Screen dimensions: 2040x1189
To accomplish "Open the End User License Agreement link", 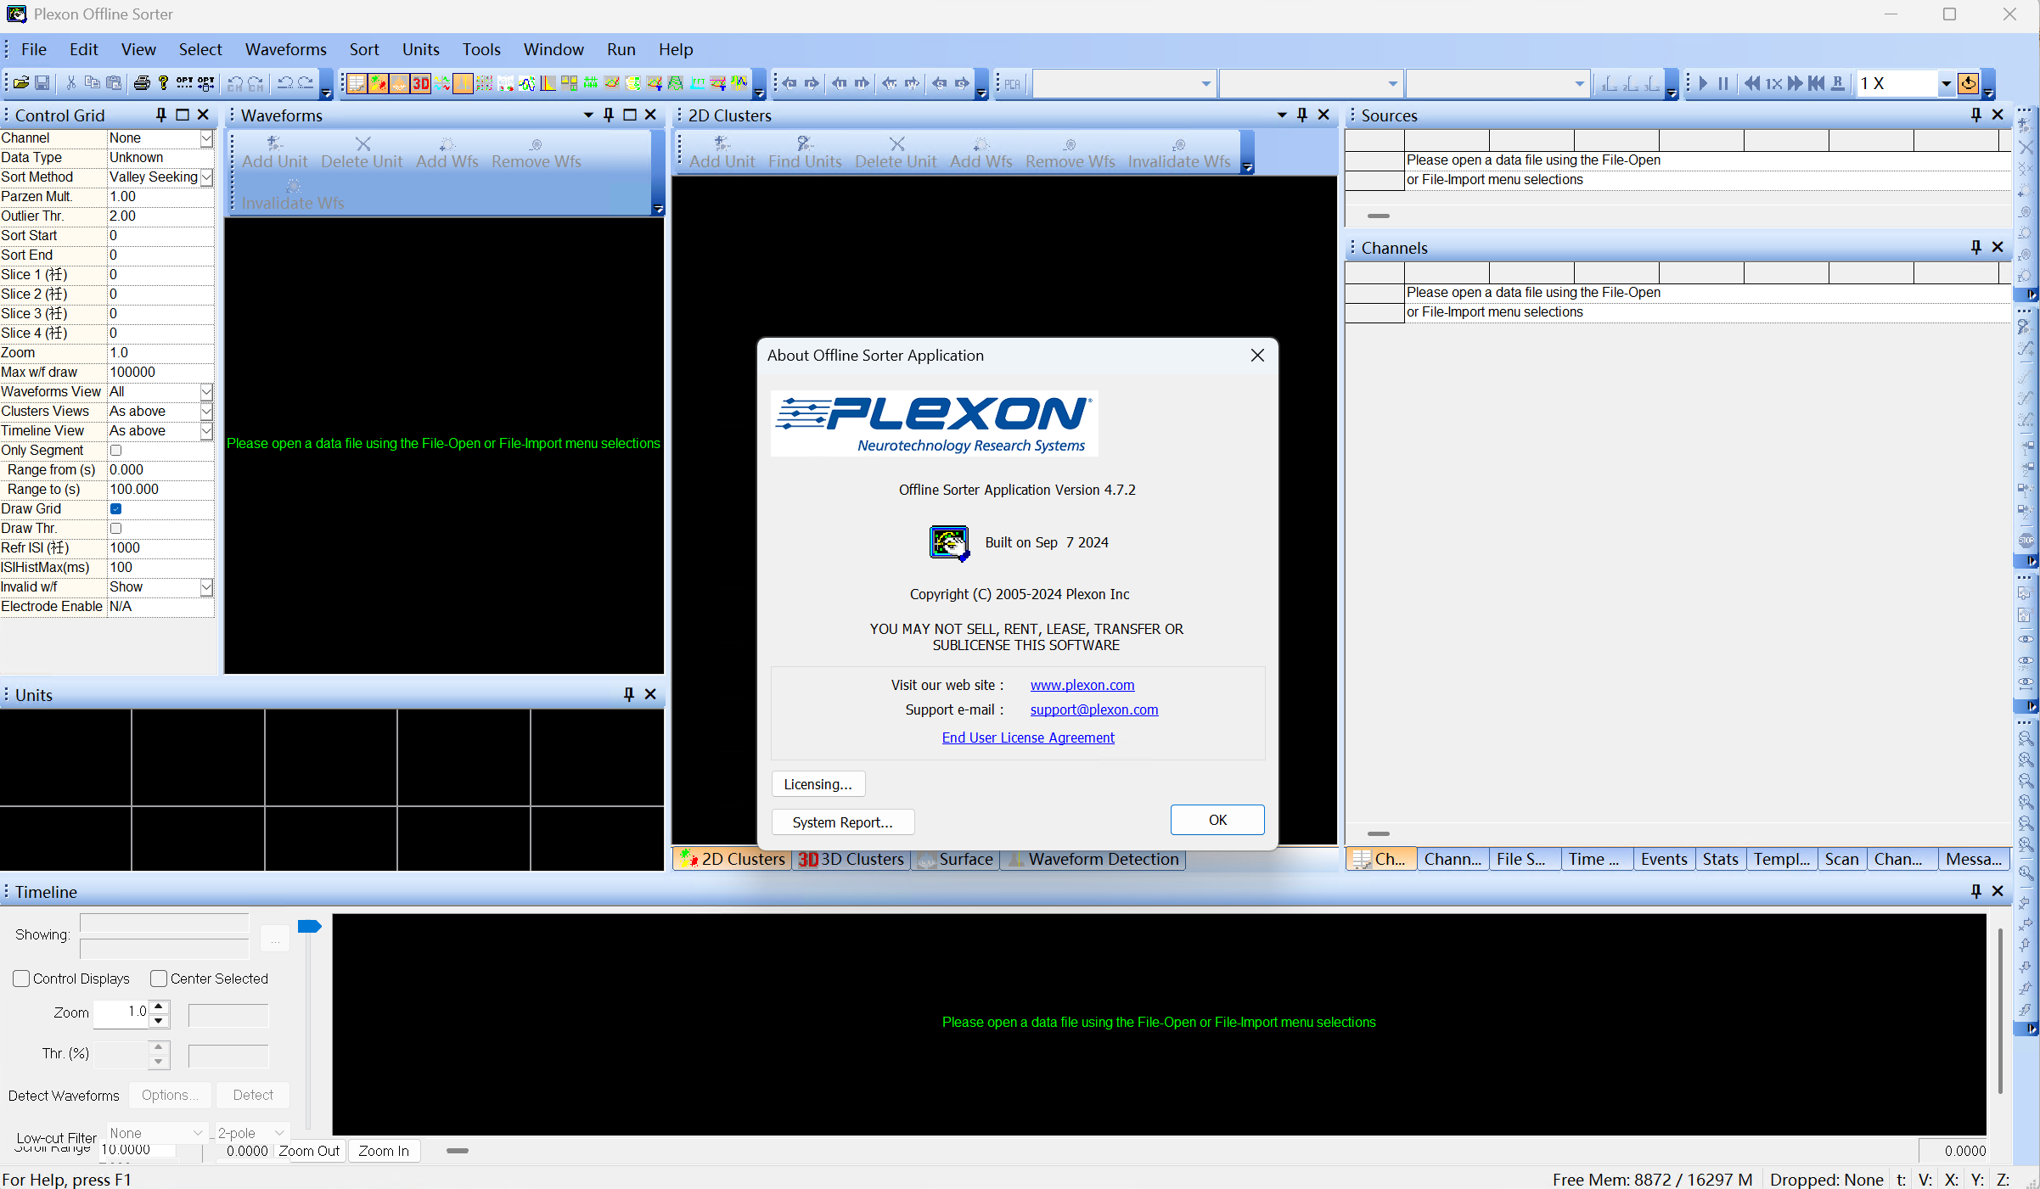I will click(x=1028, y=738).
